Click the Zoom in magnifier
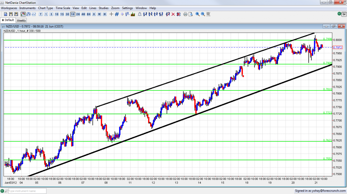347x194 pixels. click(198, 14)
